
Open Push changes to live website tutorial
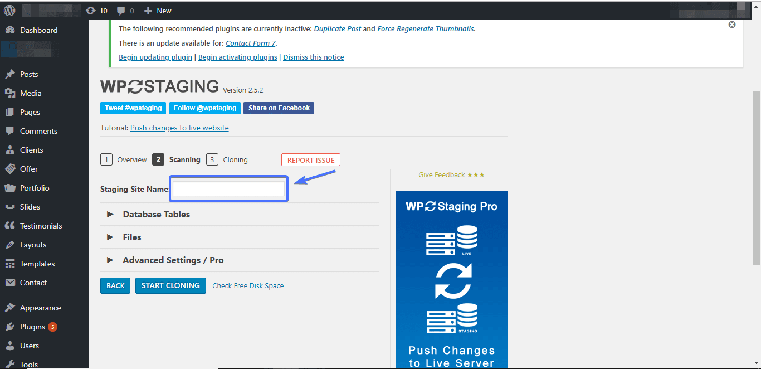(179, 128)
